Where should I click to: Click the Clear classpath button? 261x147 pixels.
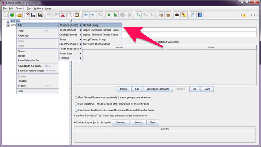[153, 122]
